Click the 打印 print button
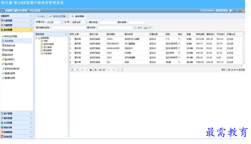Screen dimensions: 251x144 [148, 28]
